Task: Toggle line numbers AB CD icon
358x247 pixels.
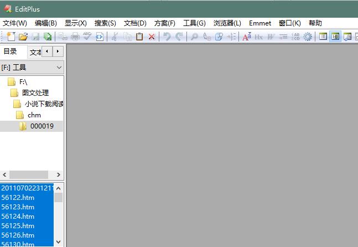Action: [295, 37]
